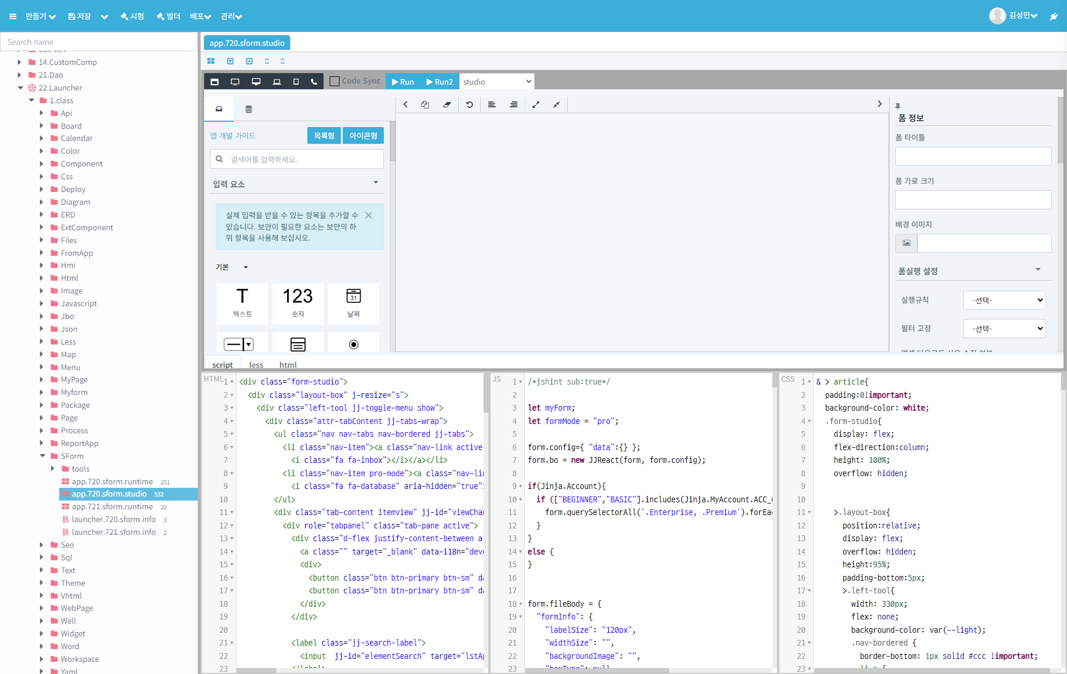The width and height of the screenshot is (1067, 674).
Task: Select the laptop preview size
Action: (277, 82)
